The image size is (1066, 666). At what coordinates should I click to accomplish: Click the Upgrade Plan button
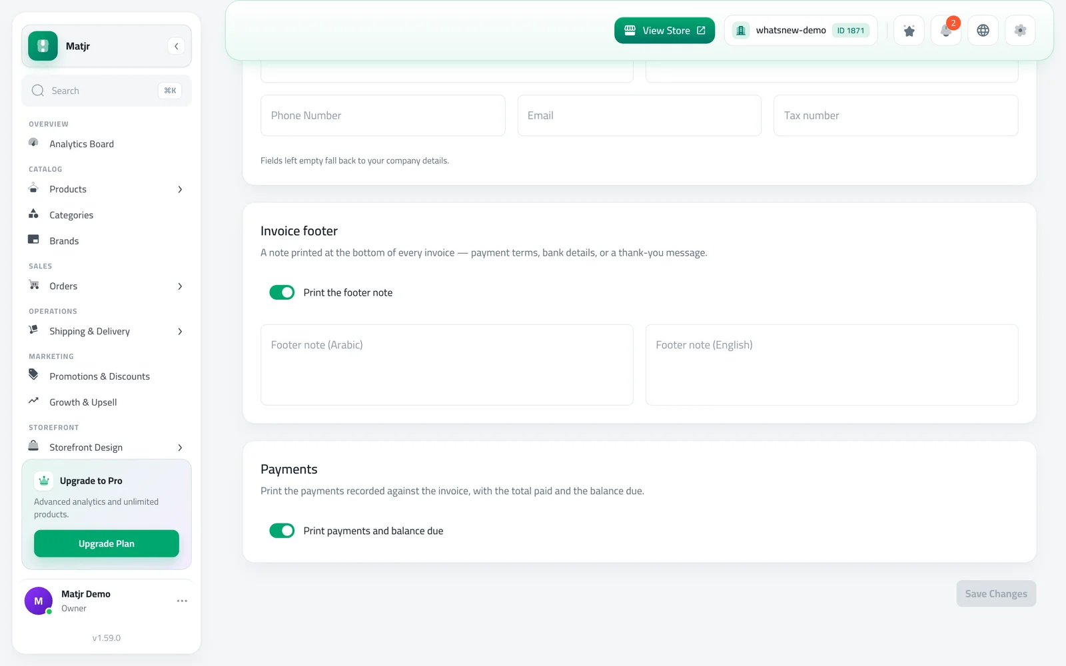[107, 543]
